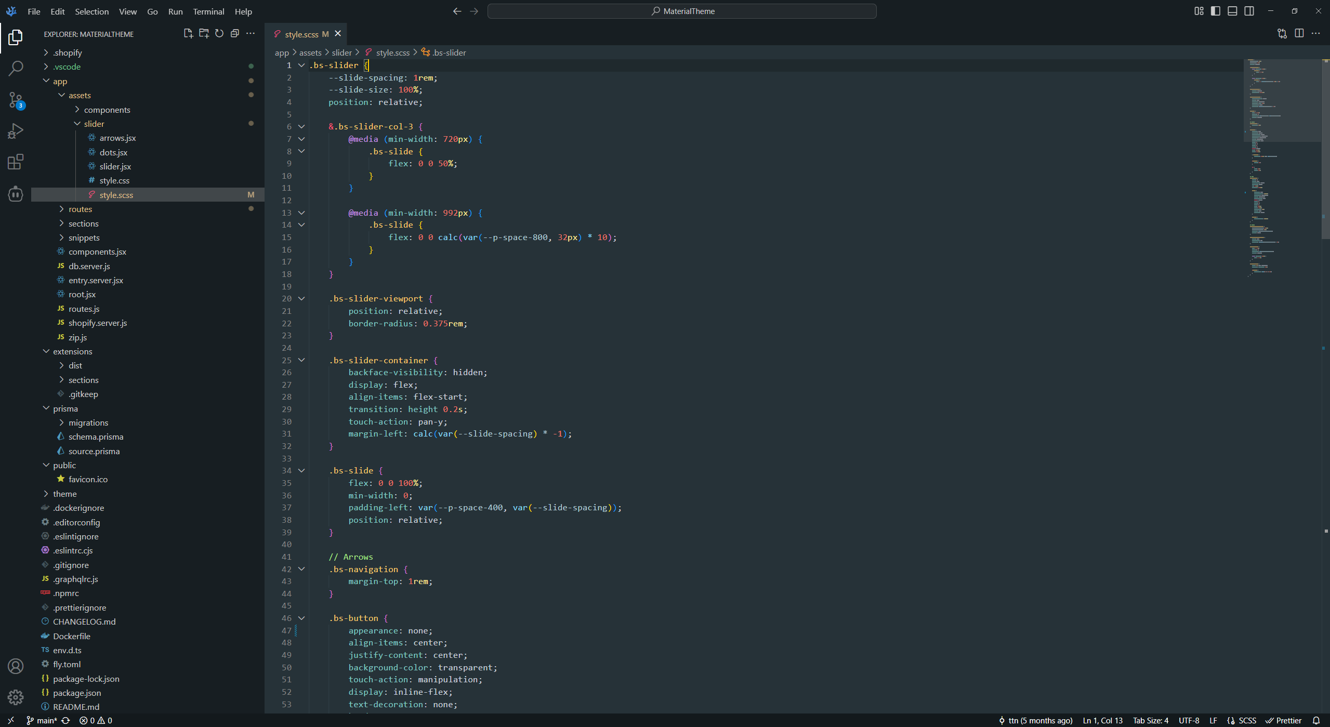Image resolution: width=1330 pixels, height=727 pixels.
Task: Click Tab Size: 4 in status bar
Action: pyautogui.click(x=1150, y=720)
